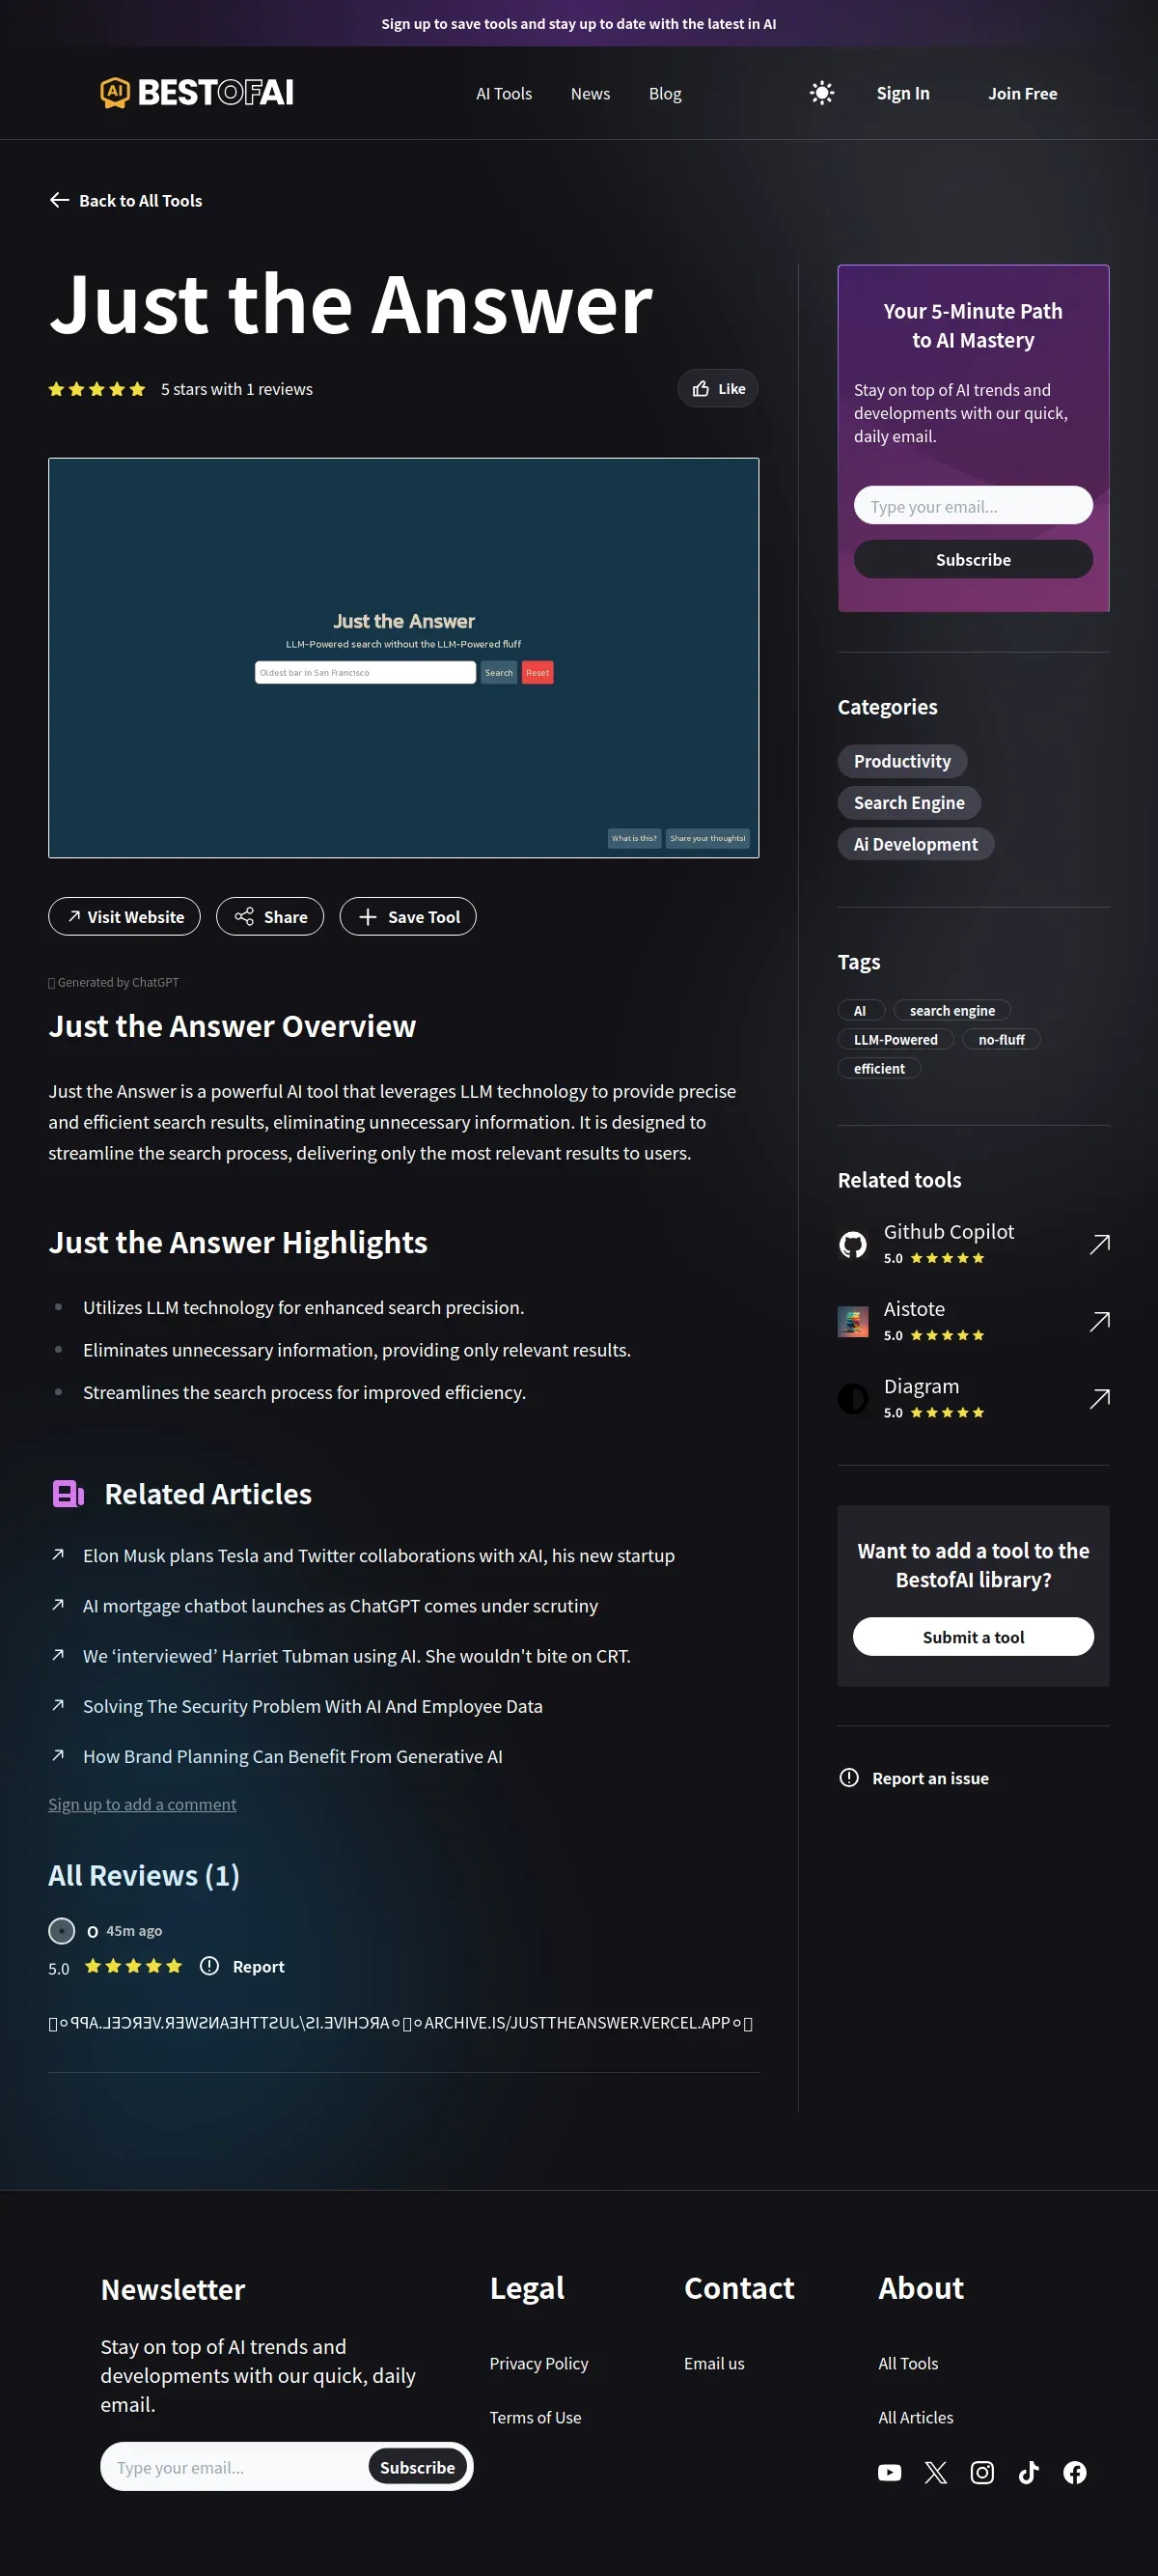Focus the footer newsletter email field
This screenshot has width=1158, height=2576.
[236, 2467]
